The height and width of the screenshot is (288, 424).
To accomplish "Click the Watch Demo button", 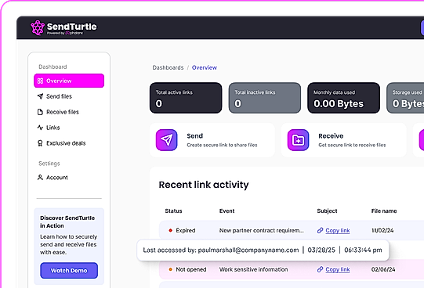I will click(x=69, y=271).
